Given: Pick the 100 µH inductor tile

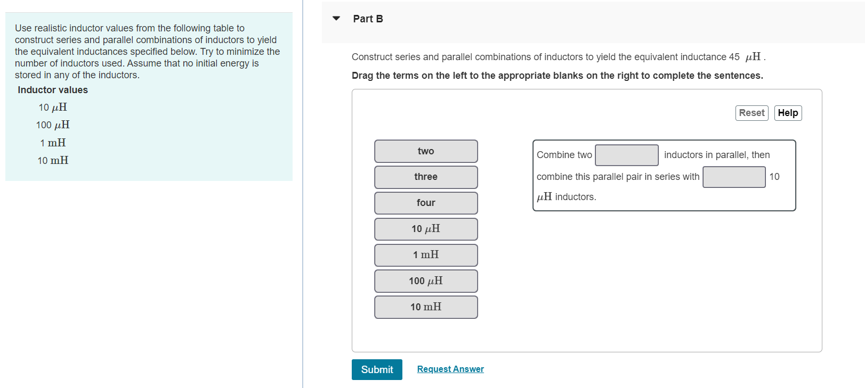Looking at the screenshot, I should (425, 280).
